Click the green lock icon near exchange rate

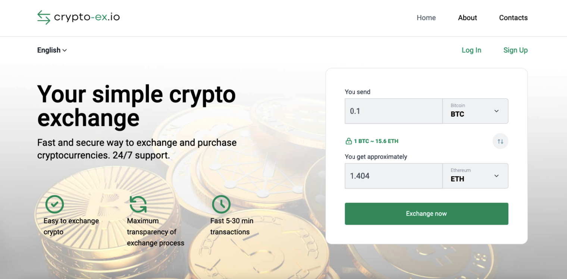348,141
